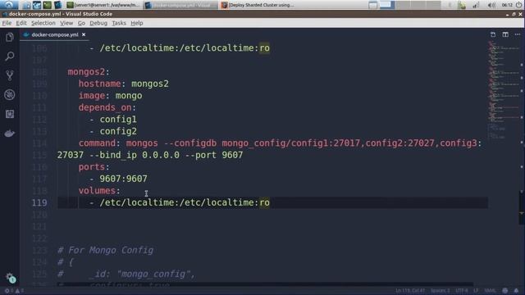Open the Debug view in activity bar
525x295 pixels.
10,95
